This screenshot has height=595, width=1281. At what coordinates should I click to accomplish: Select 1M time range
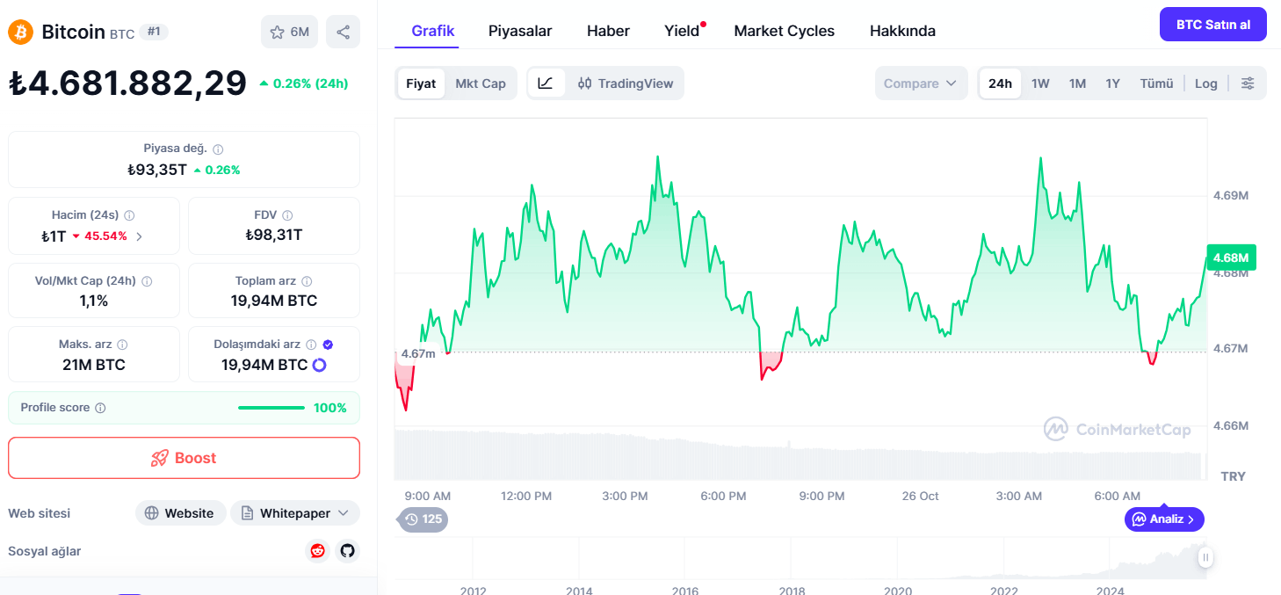pyautogui.click(x=1077, y=83)
